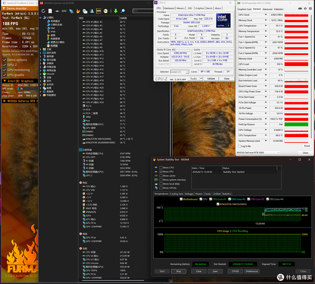Select the 数据库 database icon in tree
Screen dimensions: 315x284
pos(44,92)
